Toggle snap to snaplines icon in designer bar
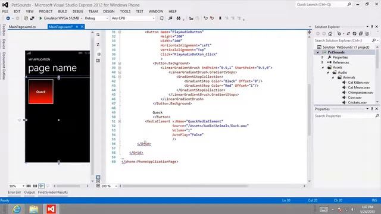Image resolution: width=381 pixels, height=214 pixels. coord(42,186)
